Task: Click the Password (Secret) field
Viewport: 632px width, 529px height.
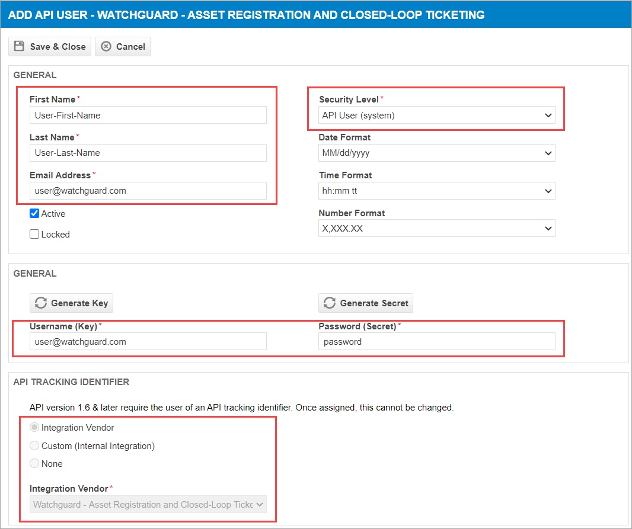Action: tap(437, 341)
